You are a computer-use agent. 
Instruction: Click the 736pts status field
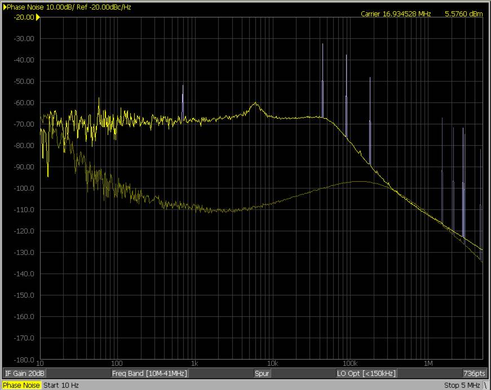474,374
